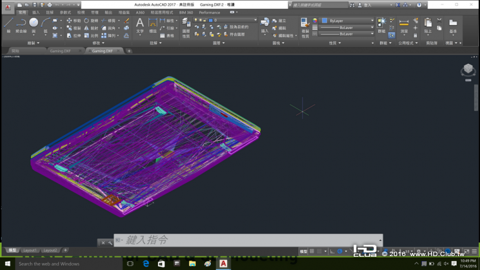The width and height of the screenshot is (480, 270).
Task: Activate the Arc (弧) tool
Action: 45,23
